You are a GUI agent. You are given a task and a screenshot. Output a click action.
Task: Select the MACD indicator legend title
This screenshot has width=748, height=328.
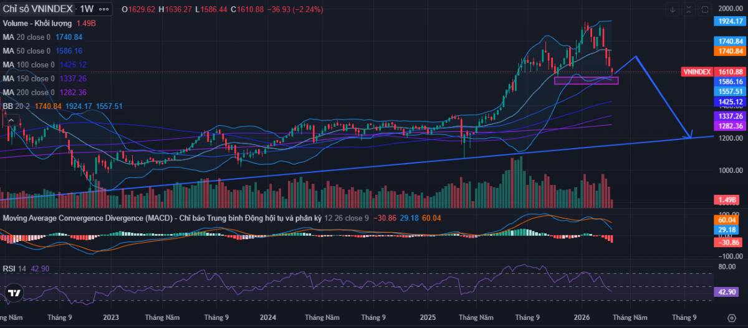click(x=162, y=218)
